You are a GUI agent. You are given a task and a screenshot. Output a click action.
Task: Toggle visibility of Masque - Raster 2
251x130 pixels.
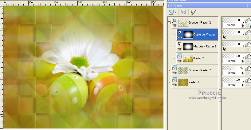click(180, 49)
